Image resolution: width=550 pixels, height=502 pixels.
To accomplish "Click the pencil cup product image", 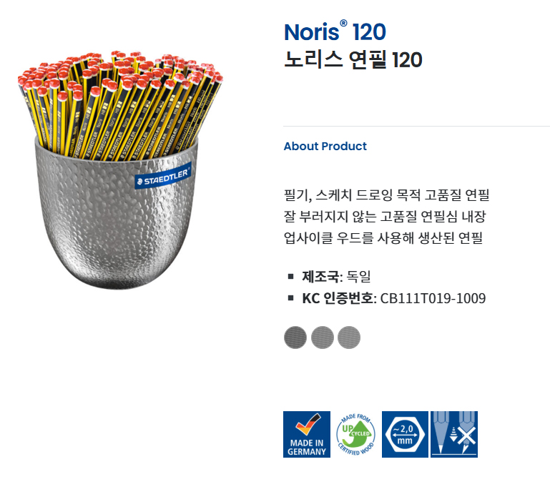I will point(120,170).
